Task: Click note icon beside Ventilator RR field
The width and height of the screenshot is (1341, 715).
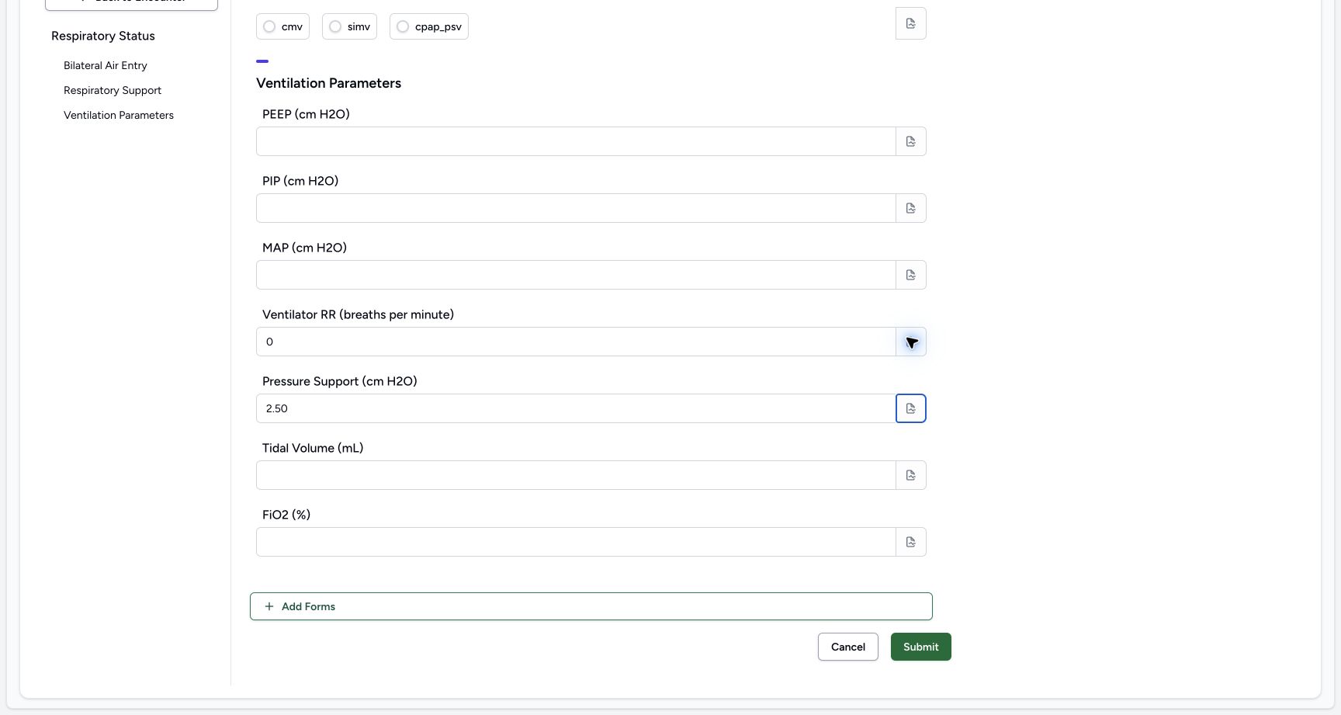Action: (x=911, y=342)
